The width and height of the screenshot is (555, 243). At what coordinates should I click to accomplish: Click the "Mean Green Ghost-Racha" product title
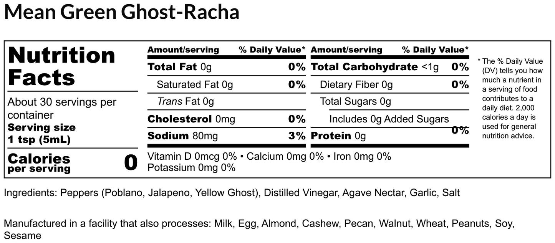click(121, 12)
